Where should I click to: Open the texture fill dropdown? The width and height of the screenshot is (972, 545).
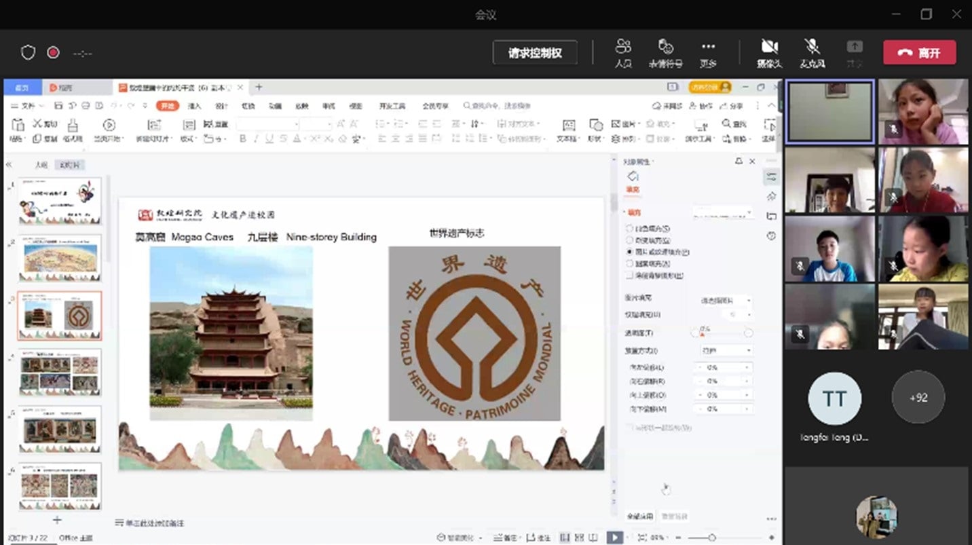click(736, 315)
